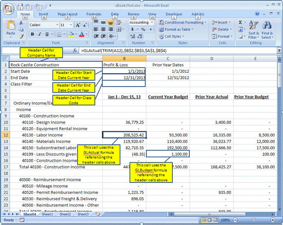Toggle Italic formatting
The height and width of the screenshot is (225, 283).
39,35
